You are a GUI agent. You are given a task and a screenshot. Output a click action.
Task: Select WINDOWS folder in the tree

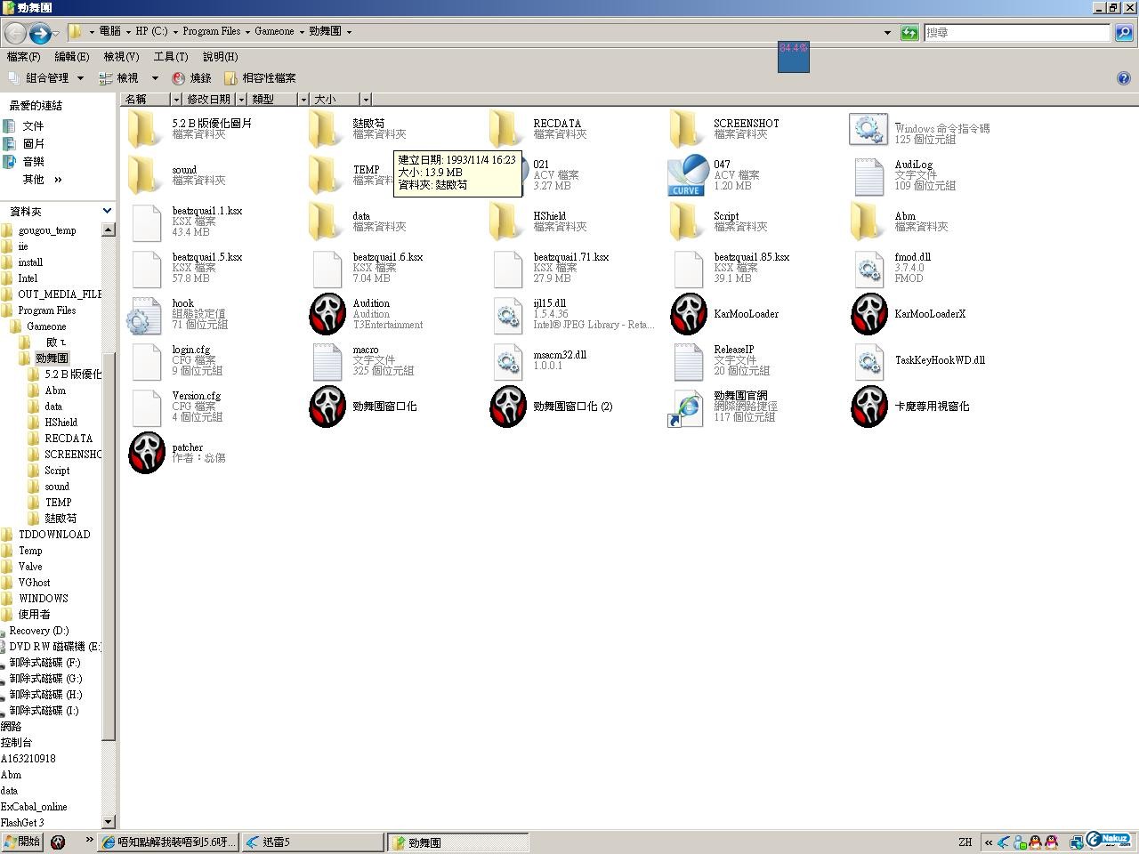coord(44,599)
